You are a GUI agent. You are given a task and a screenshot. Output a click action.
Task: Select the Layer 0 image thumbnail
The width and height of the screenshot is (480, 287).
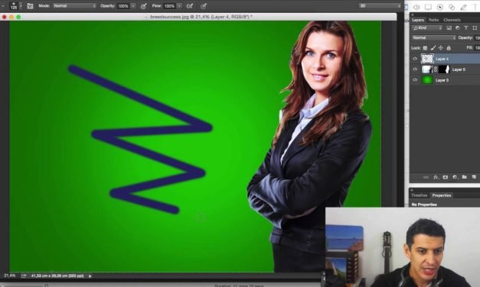point(427,69)
